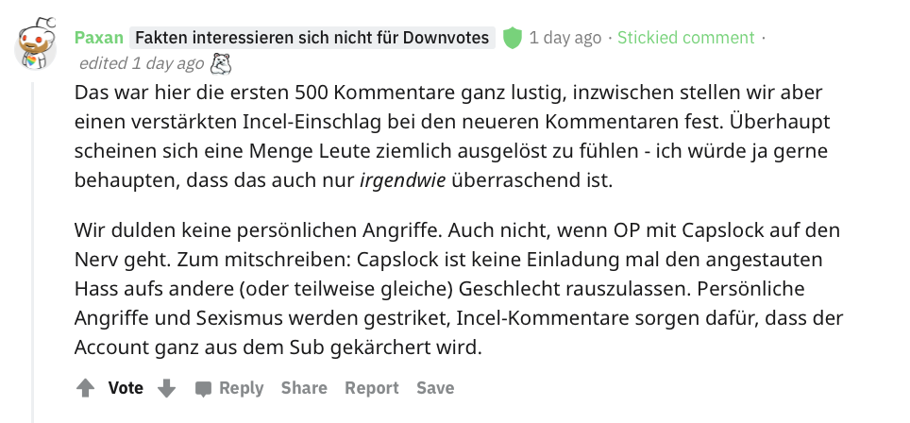
Task: Click the 'Fakten interessieren sich nicht für Downvotes' flair
Action: tap(312, 38)
